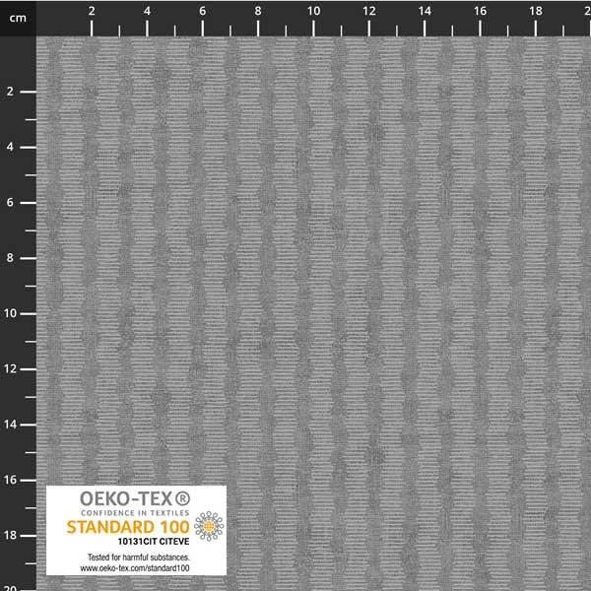The height and width of the screenshot is (591, 591).
Task: Click the 16 mark on the left ruler
Action: click(10, 480)
